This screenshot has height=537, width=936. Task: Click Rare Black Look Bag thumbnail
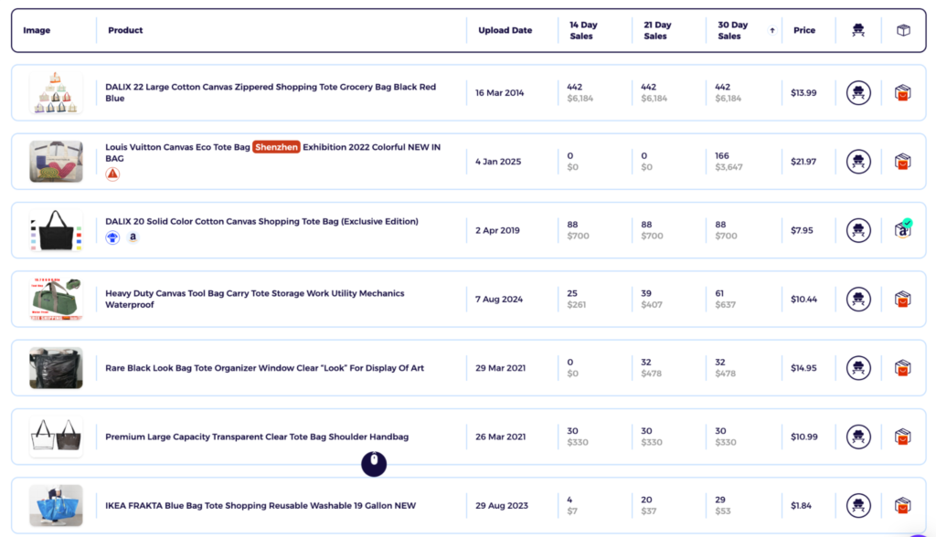tap(56, 367)
